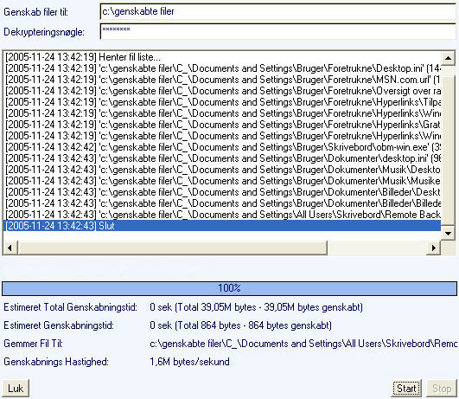Click the 'Gemmer Fil Til' destination path text
This screenshot has height=399, width=459.
303,344
